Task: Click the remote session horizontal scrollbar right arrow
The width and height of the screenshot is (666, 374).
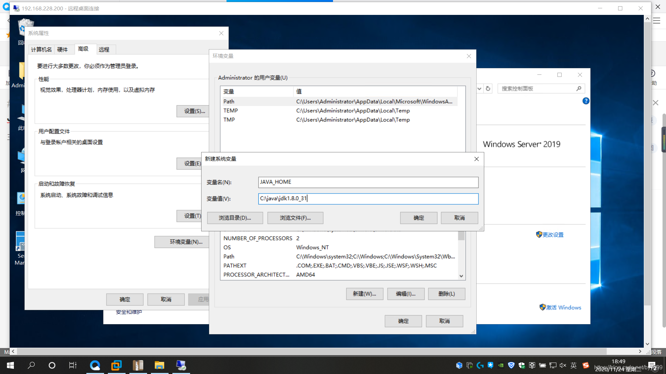Action: pyautogui.click(x=640, y=351)
